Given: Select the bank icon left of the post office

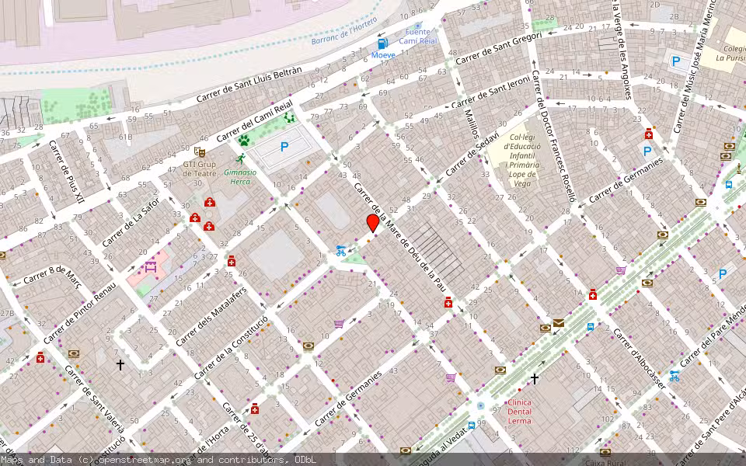Looking at the screenshot, I should (x=546, y=328).
